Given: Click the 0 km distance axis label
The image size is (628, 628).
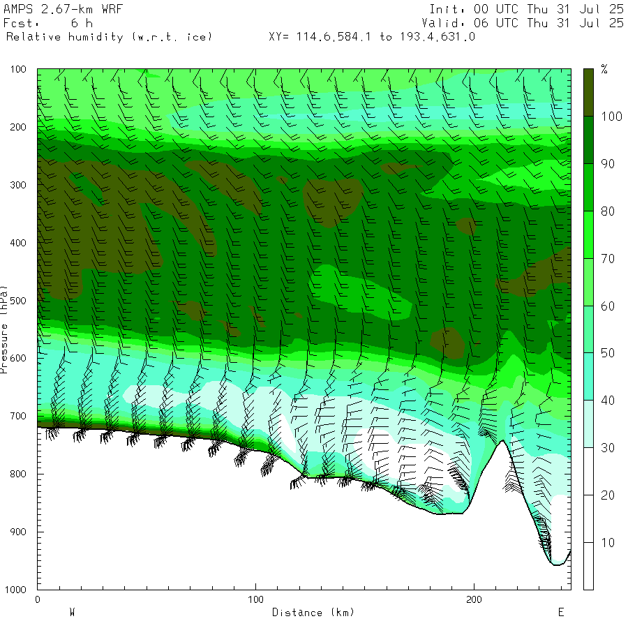Looking at the screenshot, I should click(38, 599).
